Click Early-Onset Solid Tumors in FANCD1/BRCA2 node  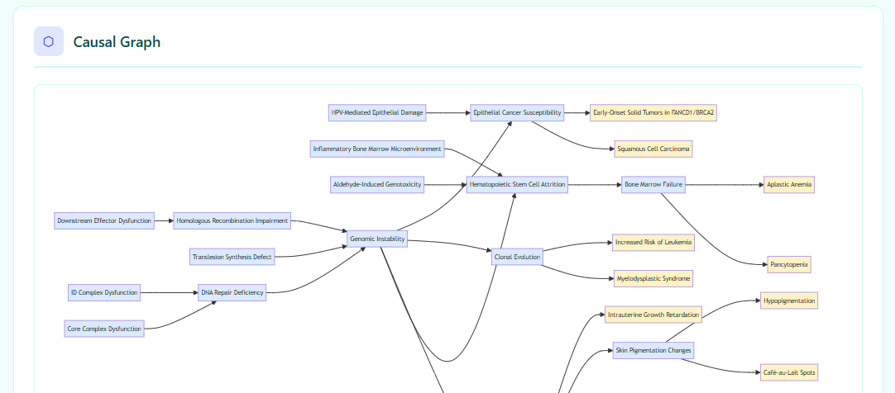653,113
